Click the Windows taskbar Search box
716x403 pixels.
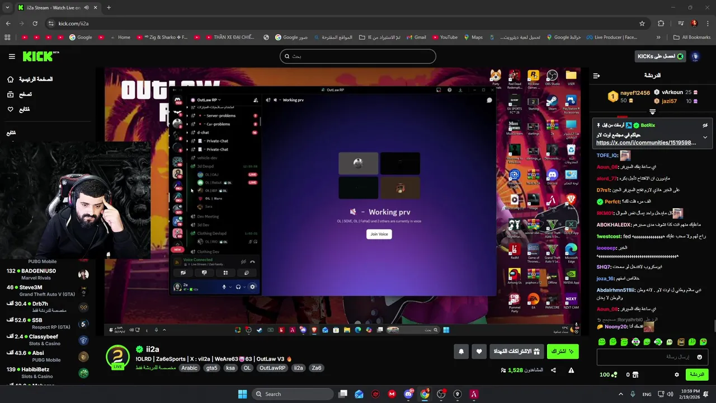(293, 394)
